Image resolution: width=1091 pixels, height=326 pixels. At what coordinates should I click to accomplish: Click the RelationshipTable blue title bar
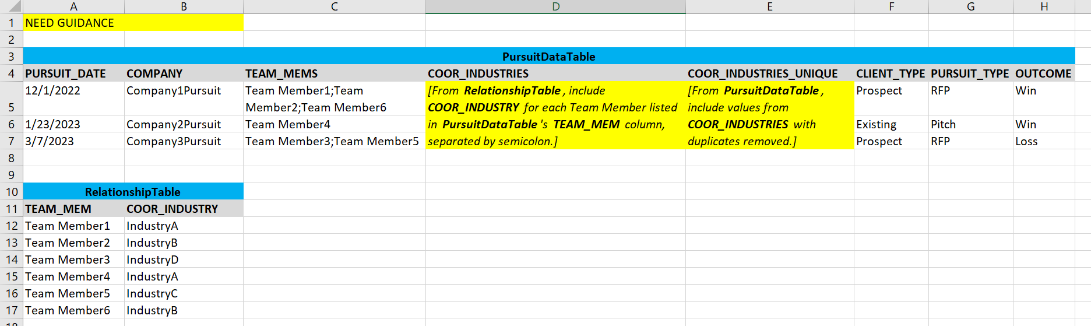click(x=133, y=192)
